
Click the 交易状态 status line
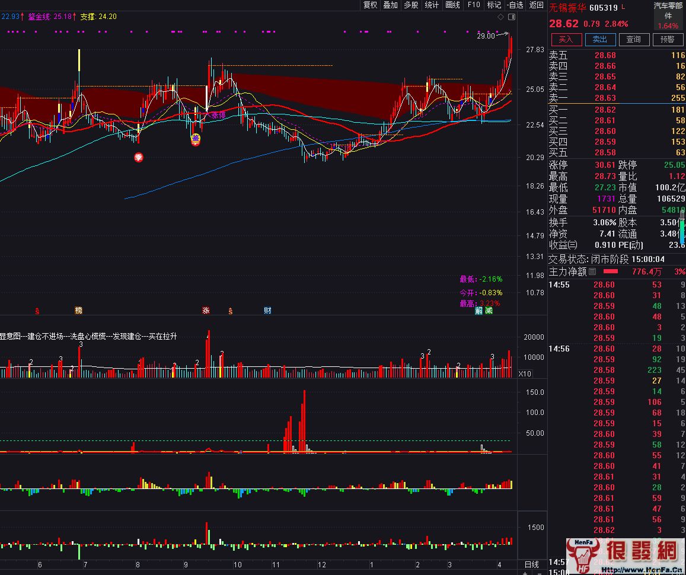(x=607, y=259)
